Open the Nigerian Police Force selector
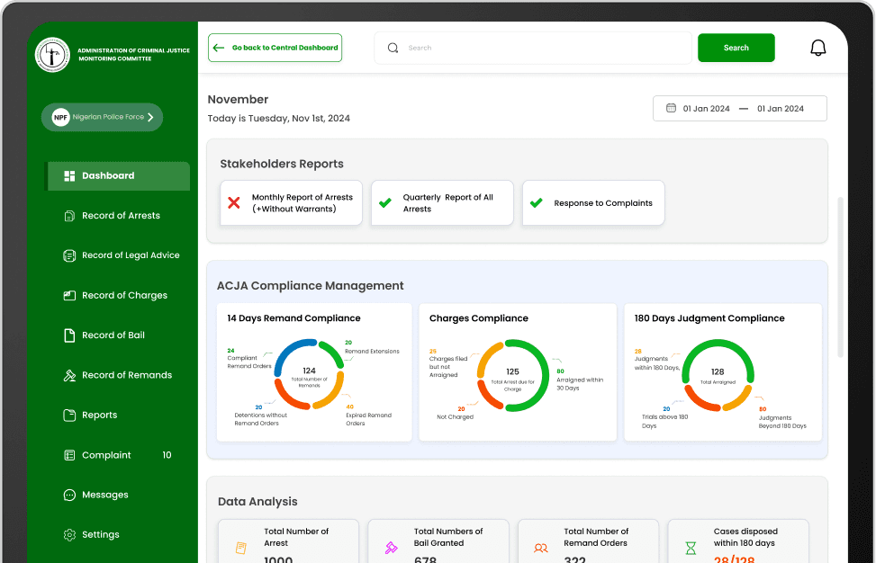Image resolution: width=876 pixels, height=563 pixels. [x=102, y=117]
